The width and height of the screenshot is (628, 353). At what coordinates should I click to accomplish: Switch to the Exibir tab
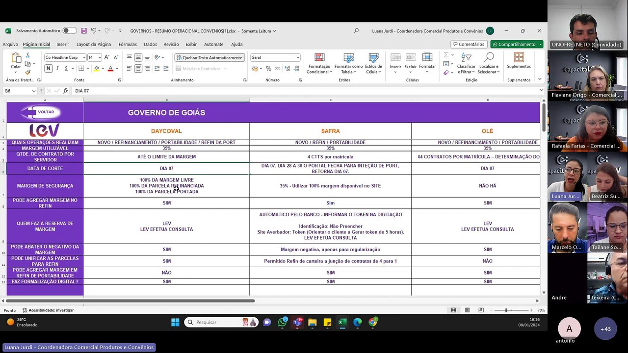click(191, 44)
